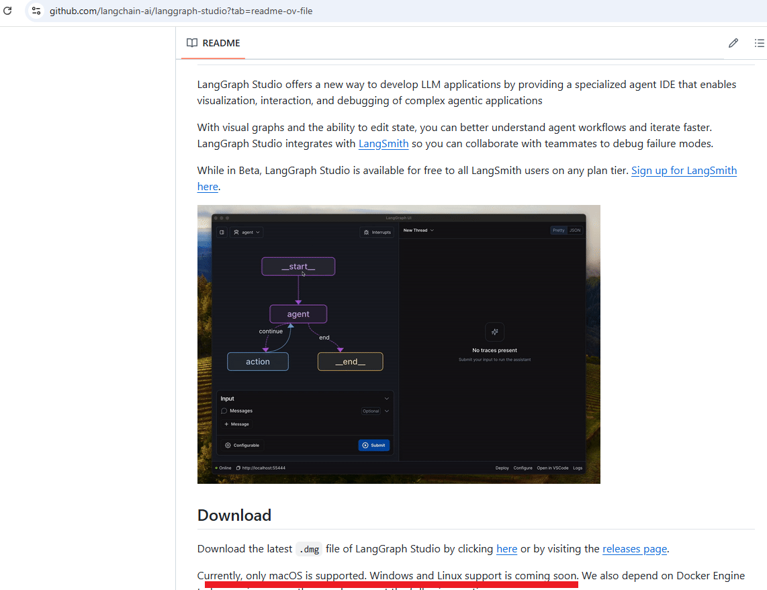Click the "Download" section heading
Viewport: 767px width, 590px height.
coord(234,515)
